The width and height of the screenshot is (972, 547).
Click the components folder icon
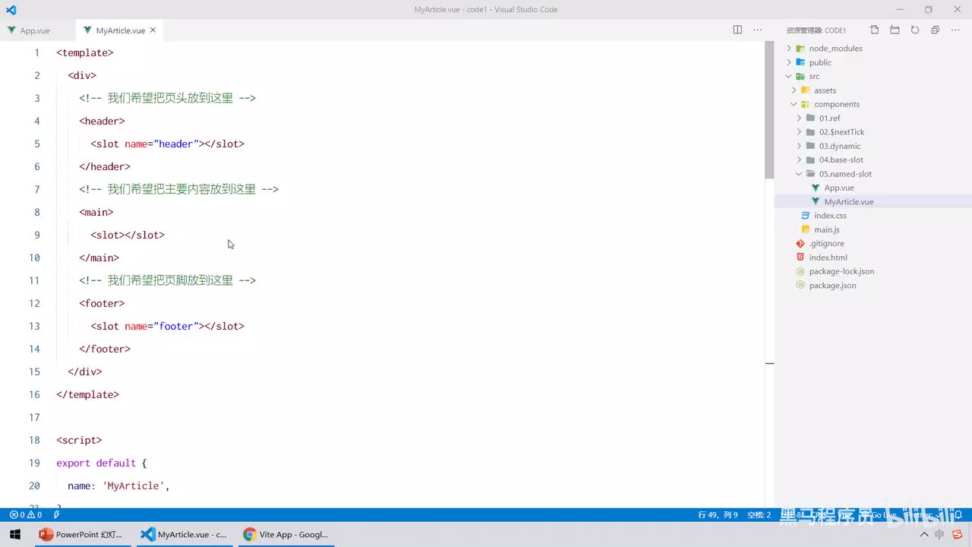[x=805, y=104]
